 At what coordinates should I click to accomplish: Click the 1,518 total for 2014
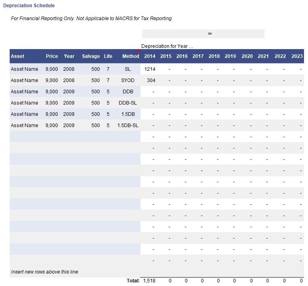click(x=149, y=281)
